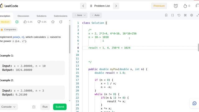Image resolution: width=199 pixels, height=112 pixels.
Task: Follow the pow(x, n) link
Action: (18, 37)
